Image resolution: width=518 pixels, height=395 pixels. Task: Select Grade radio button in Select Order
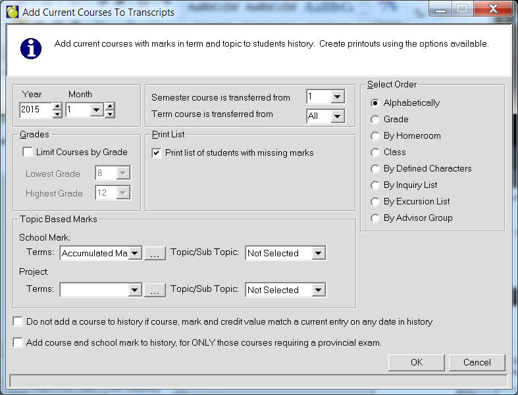tap(375, 119)
